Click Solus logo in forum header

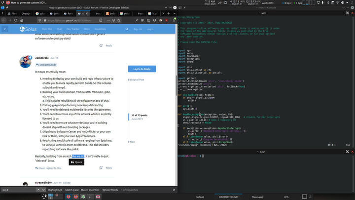tap(28, 29)
